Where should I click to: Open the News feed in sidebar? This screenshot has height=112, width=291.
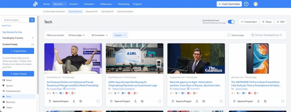pos(9,80)
